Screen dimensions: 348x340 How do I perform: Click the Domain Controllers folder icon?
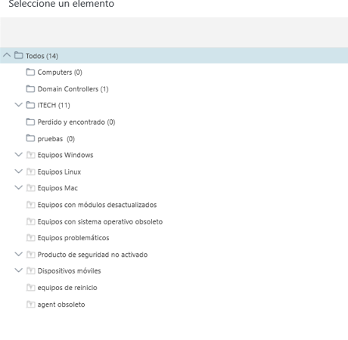(x=30, y=88)
